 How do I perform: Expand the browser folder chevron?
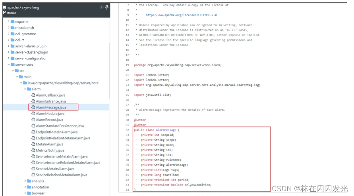coord(25,193)
